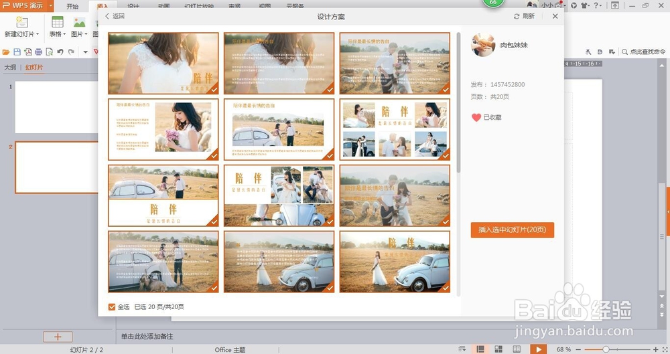This screenshot has width=670, height=354.
Task: Select bottom-left slide of couple beside car
Action: coord(163,262)
